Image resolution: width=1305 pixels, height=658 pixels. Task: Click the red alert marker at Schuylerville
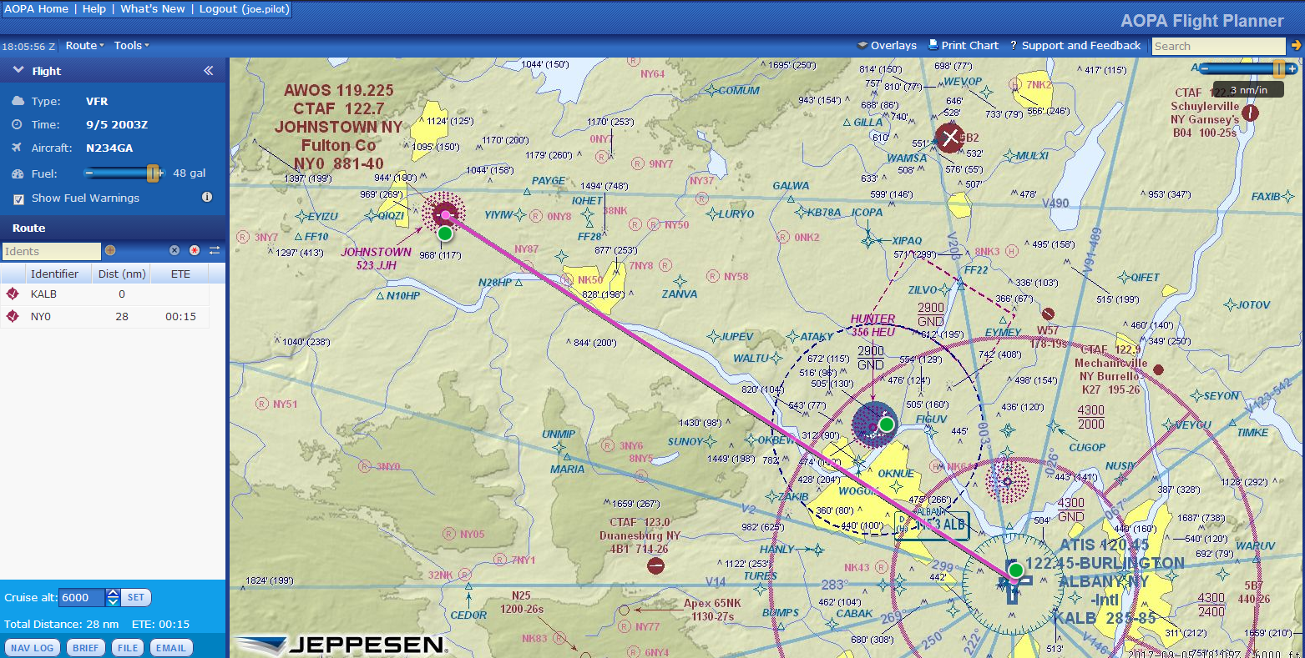click(1250, 113)
